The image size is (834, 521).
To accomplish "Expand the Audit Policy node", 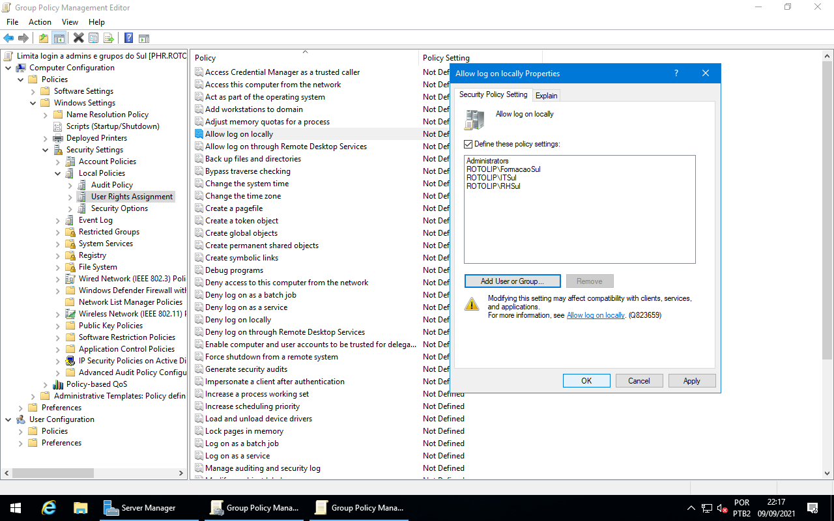I will click(x=70, y=185).
